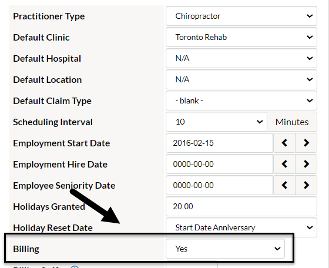Select the Employee Seniority Date field
329x268 pixels.
(220, 185)
